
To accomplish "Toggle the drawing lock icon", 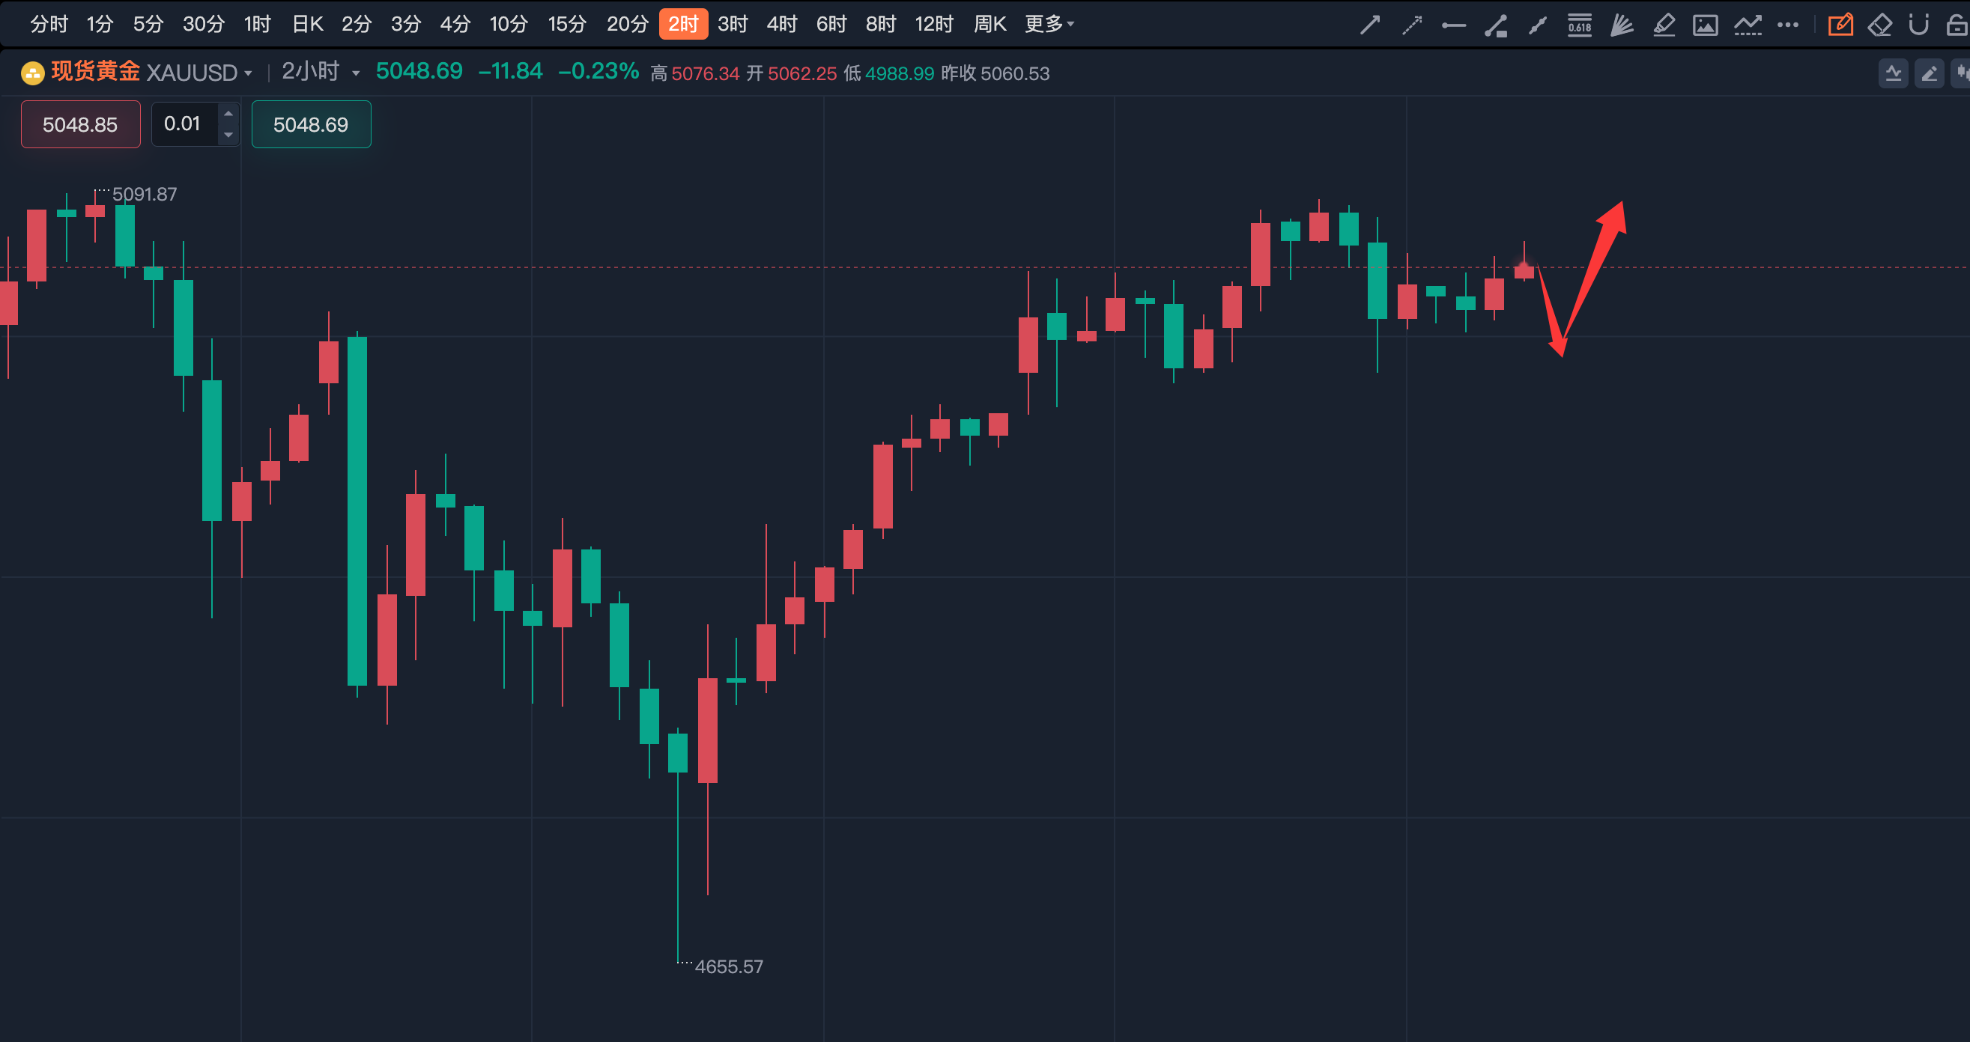I will coord(1957,25).
